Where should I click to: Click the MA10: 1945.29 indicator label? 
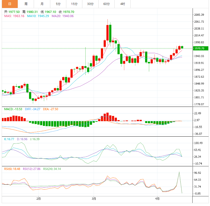click(38, 16)
